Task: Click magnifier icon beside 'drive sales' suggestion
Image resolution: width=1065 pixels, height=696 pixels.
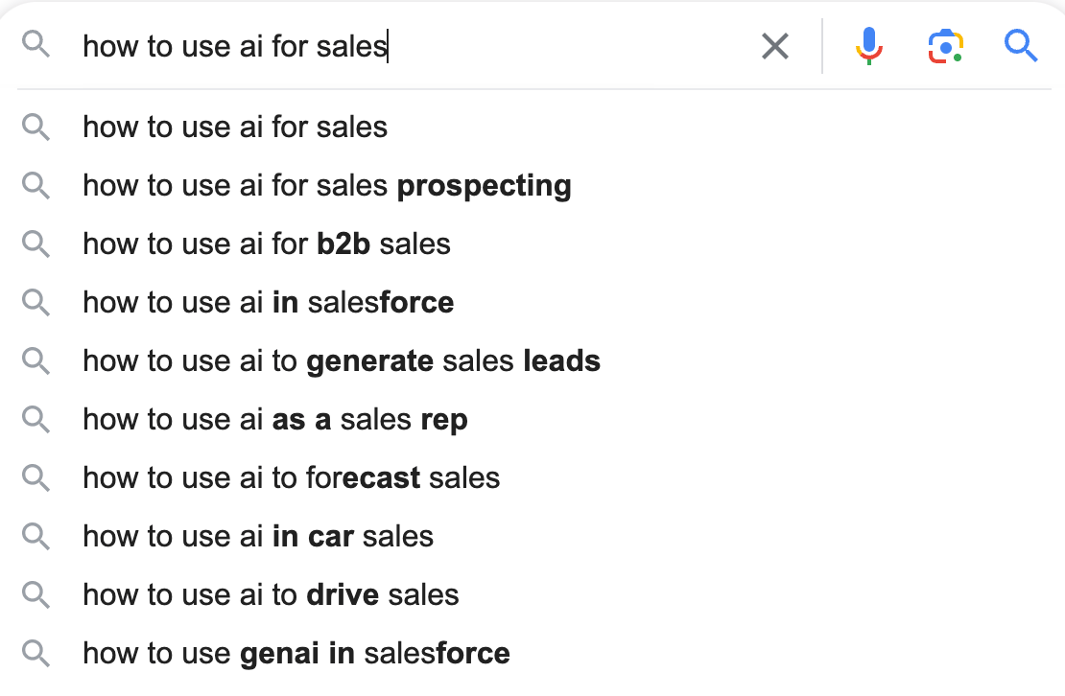Action: point(35,594)
